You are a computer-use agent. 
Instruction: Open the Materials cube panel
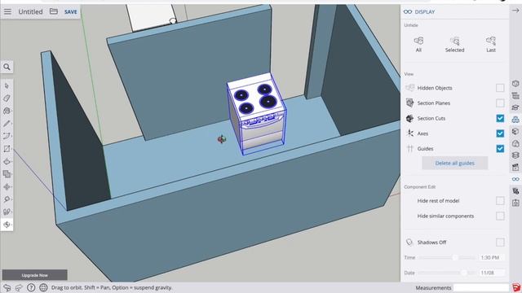[x=515, y=132]
